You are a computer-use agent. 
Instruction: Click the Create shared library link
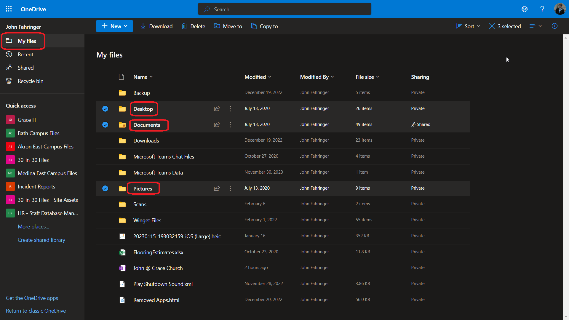click(41, 240)
